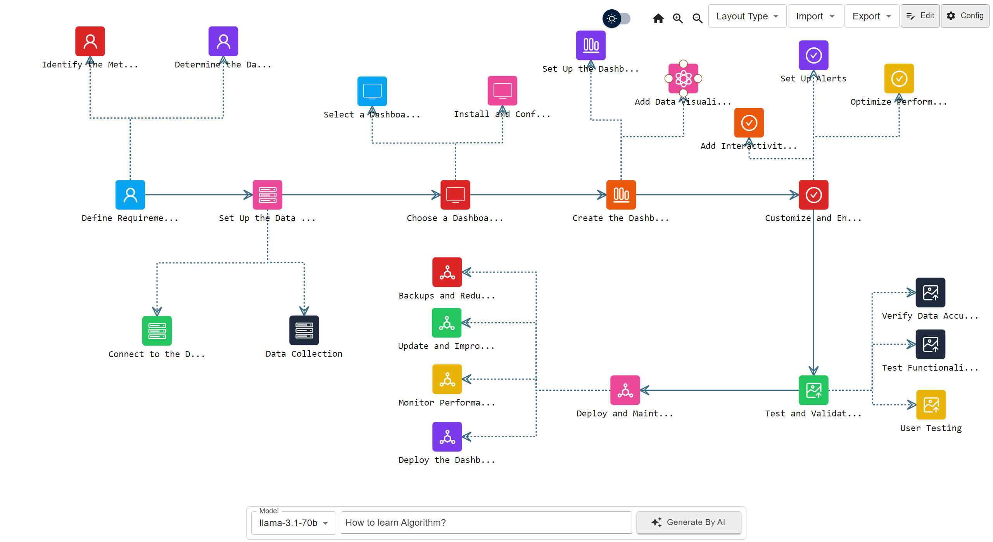The width and height of the screenshot is (993, 542).
Task: Click the blue Define Requireme... node
Action: 130,195
